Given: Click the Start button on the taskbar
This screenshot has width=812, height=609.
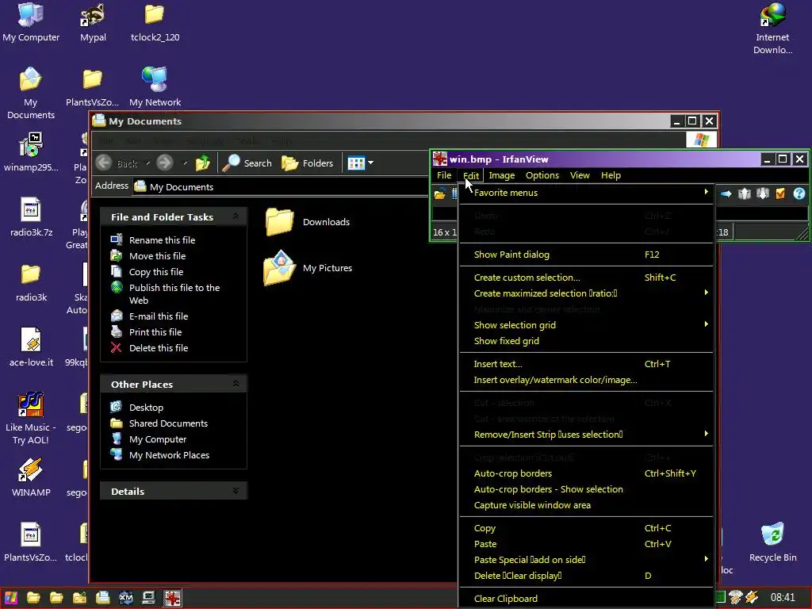Looking at the screenshot, I should [11, 598].
